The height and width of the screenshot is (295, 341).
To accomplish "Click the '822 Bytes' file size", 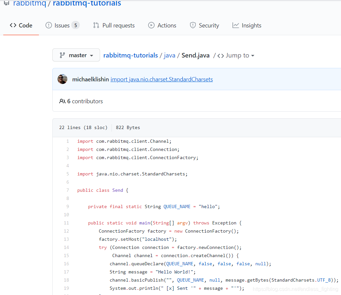I will pyautogui.click(x=128, y=127).
